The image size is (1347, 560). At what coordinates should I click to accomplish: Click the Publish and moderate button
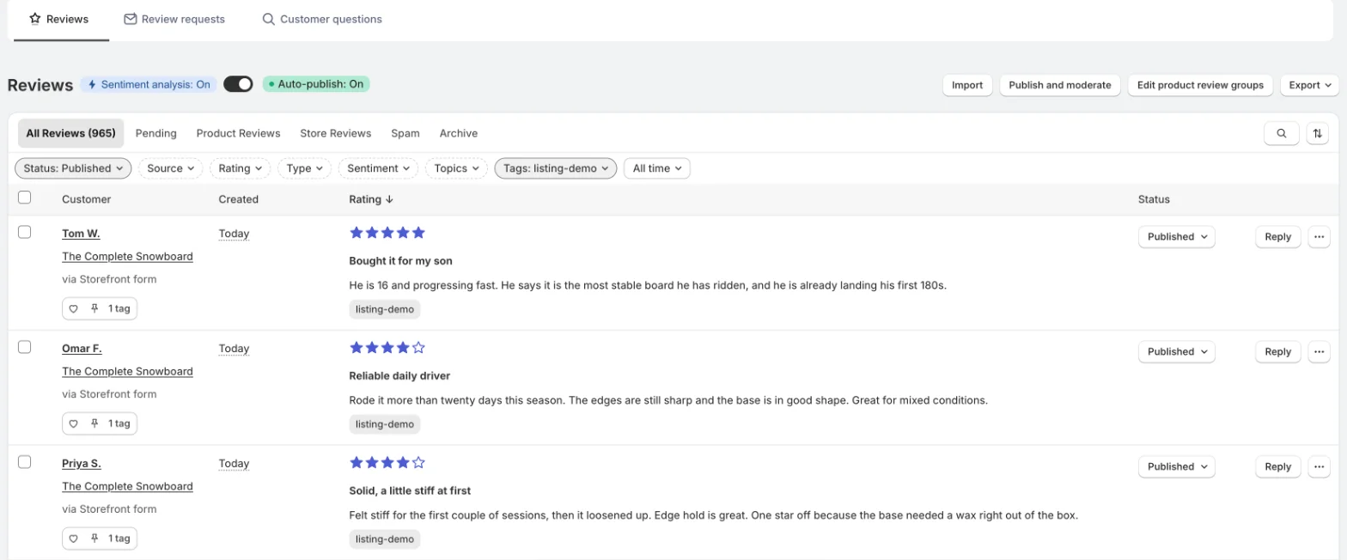click(1059, 85)
